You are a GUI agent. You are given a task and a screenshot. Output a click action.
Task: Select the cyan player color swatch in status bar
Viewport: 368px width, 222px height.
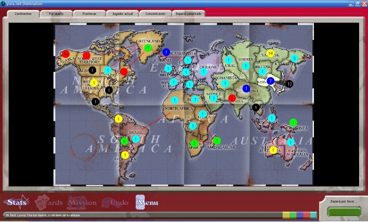coord(314,215)
